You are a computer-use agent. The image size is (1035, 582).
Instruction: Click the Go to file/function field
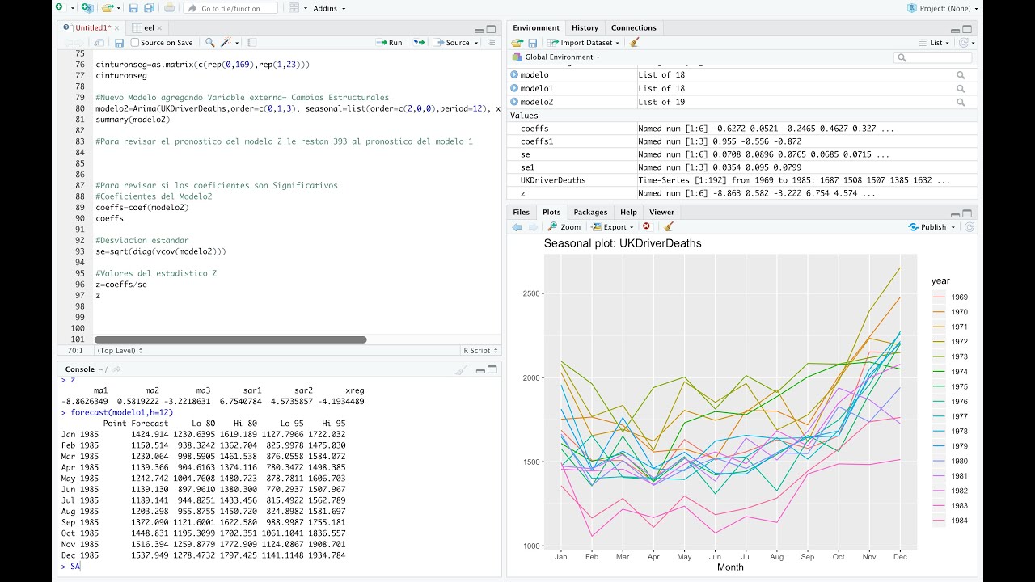230,8
